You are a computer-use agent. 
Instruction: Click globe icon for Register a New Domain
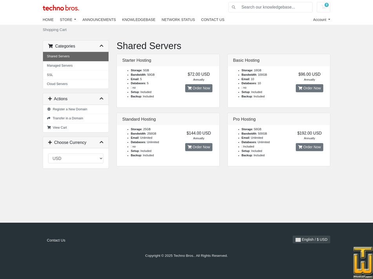click(49, 109)
